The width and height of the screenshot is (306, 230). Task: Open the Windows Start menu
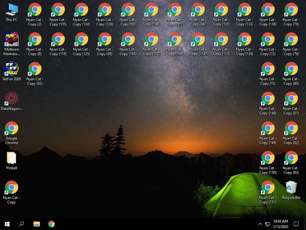click(7, 224)
